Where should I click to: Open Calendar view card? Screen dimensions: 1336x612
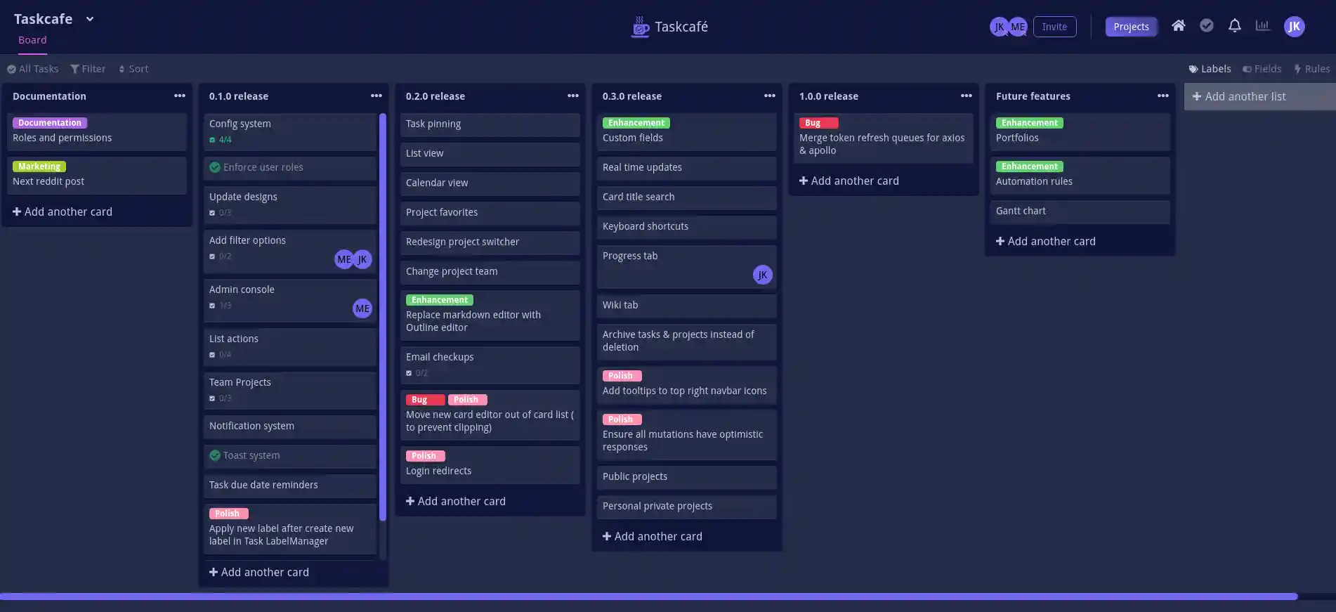[490, 183]
